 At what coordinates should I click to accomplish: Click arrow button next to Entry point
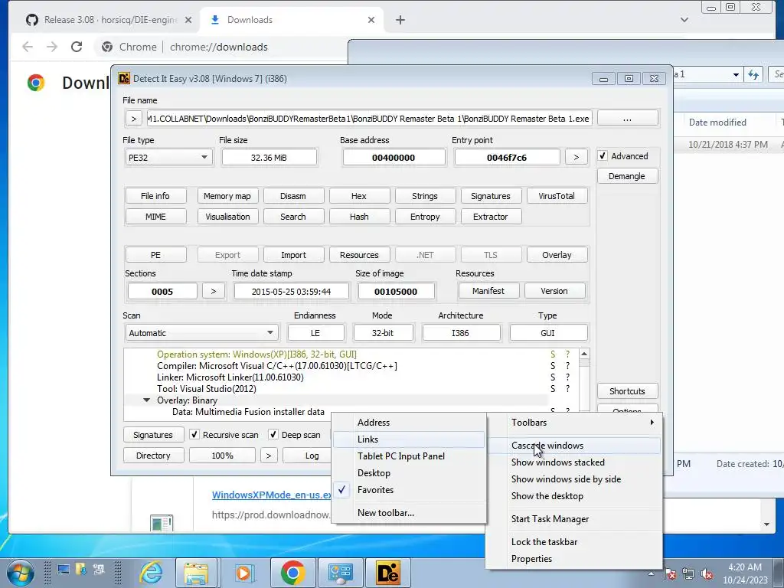(x=576, y=158)
